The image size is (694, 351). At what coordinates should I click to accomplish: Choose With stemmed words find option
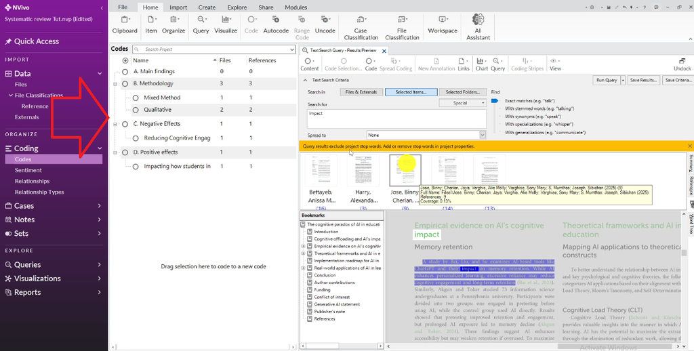coord(539,108)
